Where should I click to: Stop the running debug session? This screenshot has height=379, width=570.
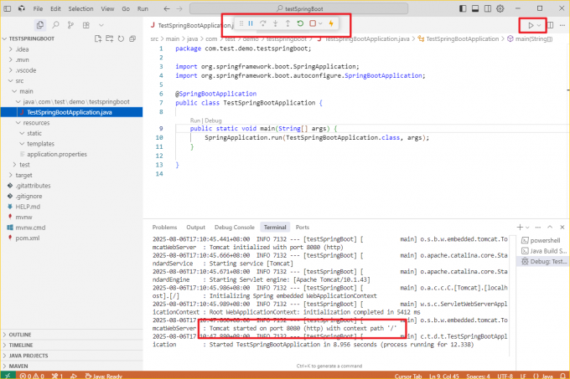point(313,23)
